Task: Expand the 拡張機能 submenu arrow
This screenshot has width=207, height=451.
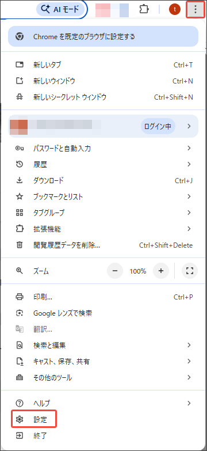Action: [189, 229]
